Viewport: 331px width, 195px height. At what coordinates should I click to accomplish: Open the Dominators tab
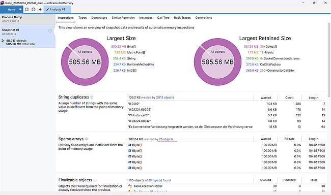click(x=99, y=18)
